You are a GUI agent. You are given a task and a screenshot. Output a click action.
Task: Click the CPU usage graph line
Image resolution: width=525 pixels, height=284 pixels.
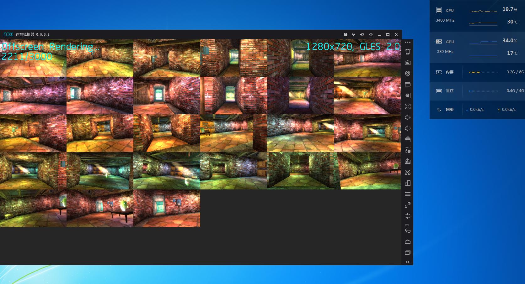click(x=483, y=11)
